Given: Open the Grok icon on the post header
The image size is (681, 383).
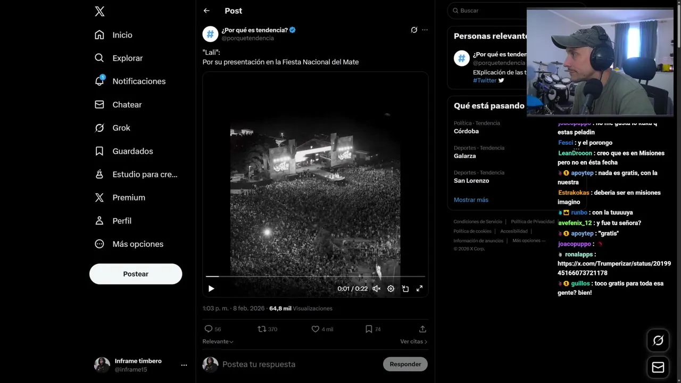Looking at the screenshot, I should point(414,30).
